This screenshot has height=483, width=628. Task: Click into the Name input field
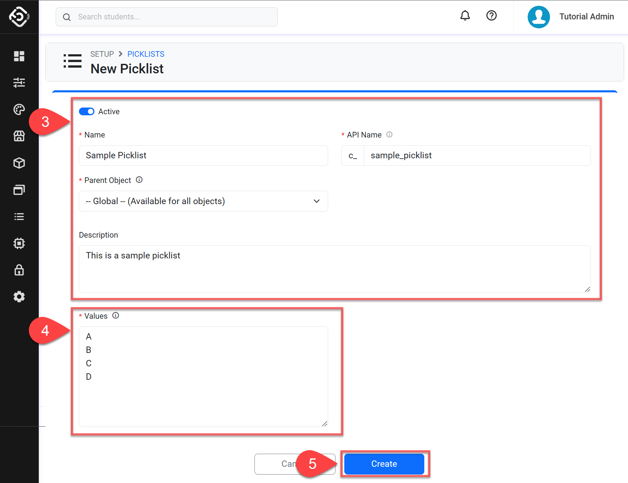point(203,155)
